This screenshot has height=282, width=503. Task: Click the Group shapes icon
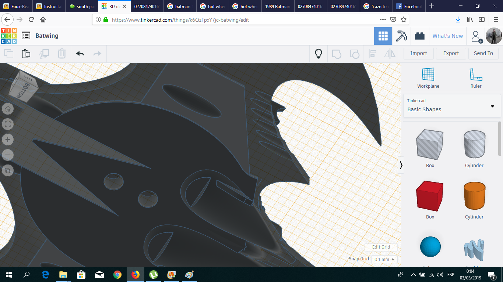pyautogui.click(x=336, y=54)
